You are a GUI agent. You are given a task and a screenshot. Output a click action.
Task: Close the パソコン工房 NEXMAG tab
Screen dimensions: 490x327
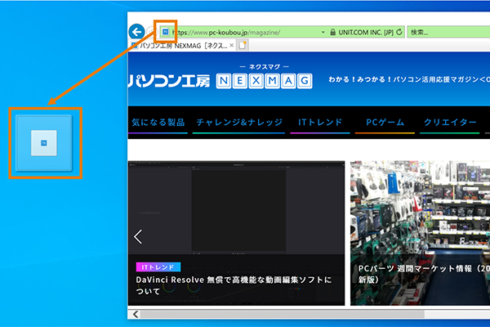(x=232, y=46)
